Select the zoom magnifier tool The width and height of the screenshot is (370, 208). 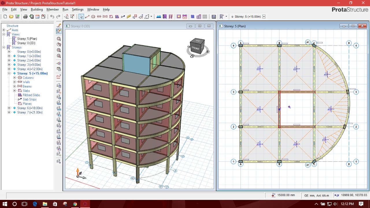tap(59, 38)
